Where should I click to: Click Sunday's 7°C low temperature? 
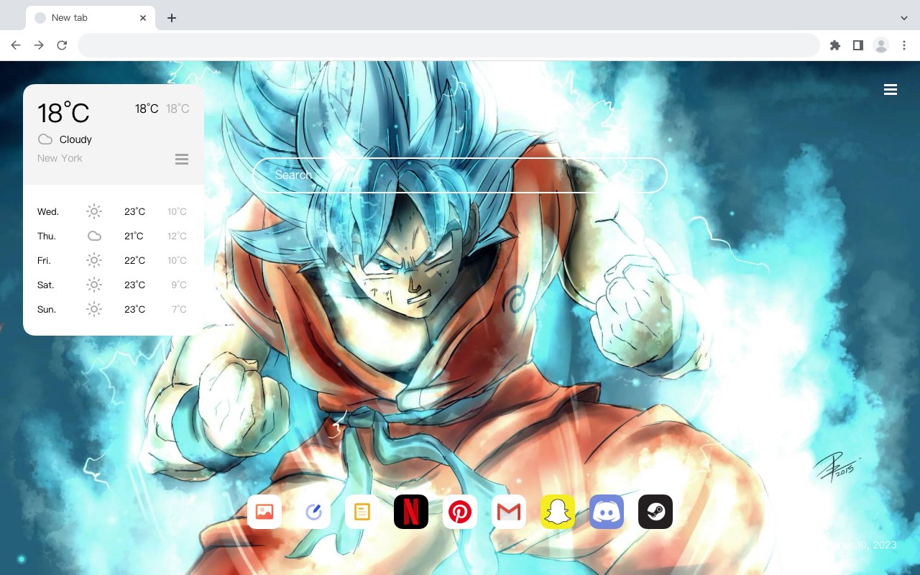point(179,309)
